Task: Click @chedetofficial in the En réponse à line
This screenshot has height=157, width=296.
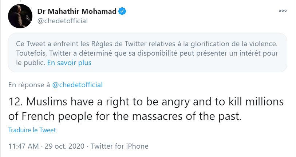Action: tap(77, 85)
